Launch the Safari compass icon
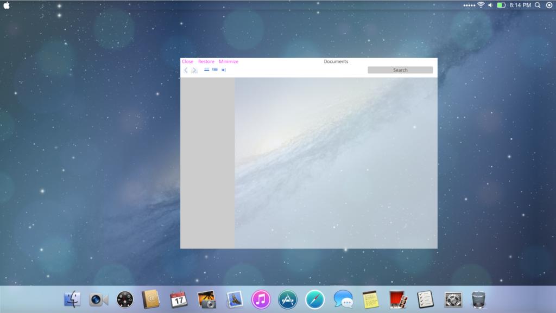 click(x=314, y=299)
